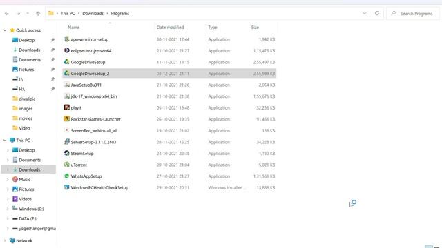Expand Music under This PC

pyautogui.click(x=8, y=179)
